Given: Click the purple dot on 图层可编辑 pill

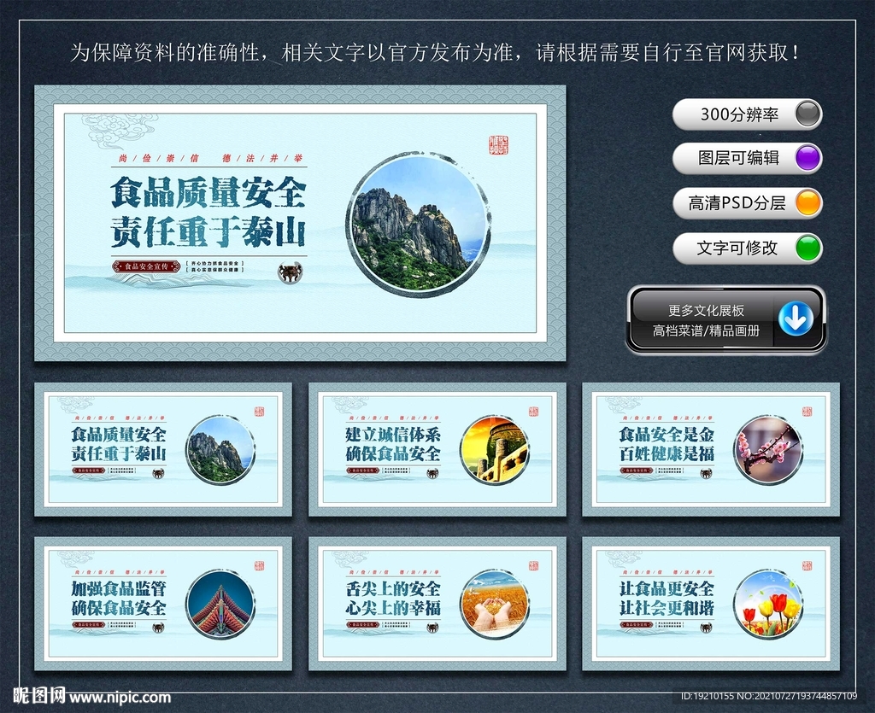Looking at the screenshot, I should (x=807, y=158).
